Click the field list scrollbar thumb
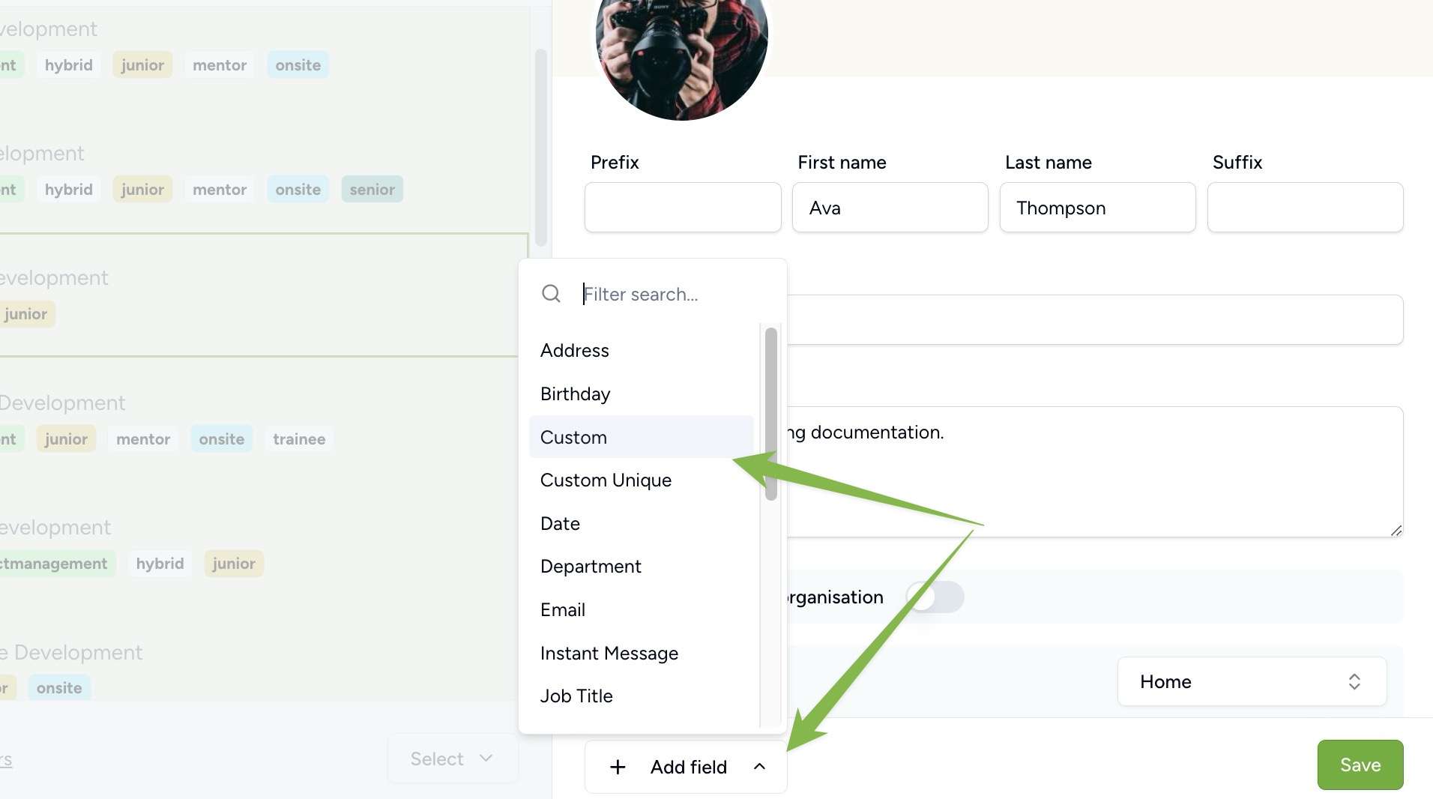Image resolution: width=1433 pixels, height=799 pixels. click(x=770, y=414)
